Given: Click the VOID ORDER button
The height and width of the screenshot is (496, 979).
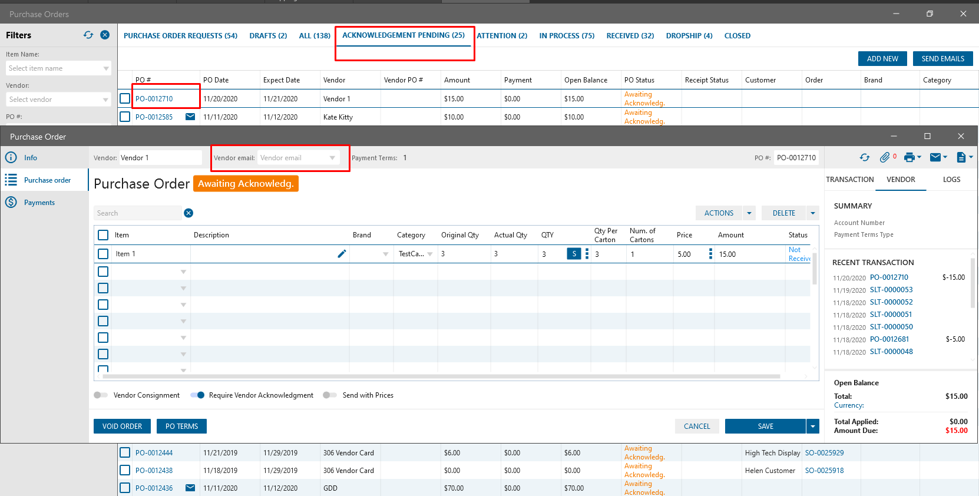Looking at the screenshot, I should 122,426.
